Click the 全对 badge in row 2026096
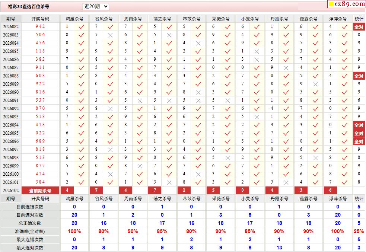 coord(359,141)
